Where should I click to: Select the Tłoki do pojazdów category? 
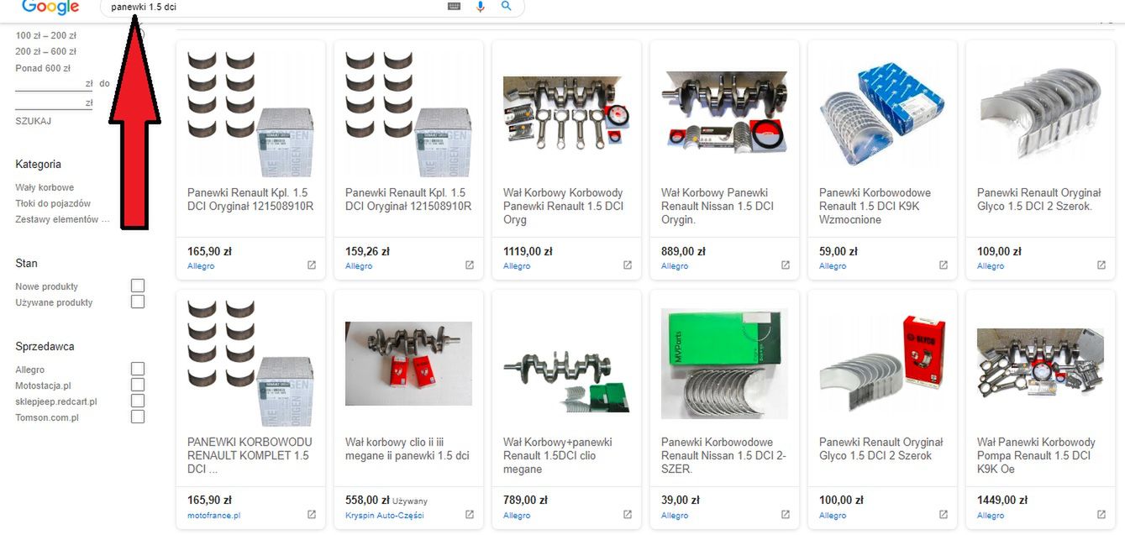(53, 203)
